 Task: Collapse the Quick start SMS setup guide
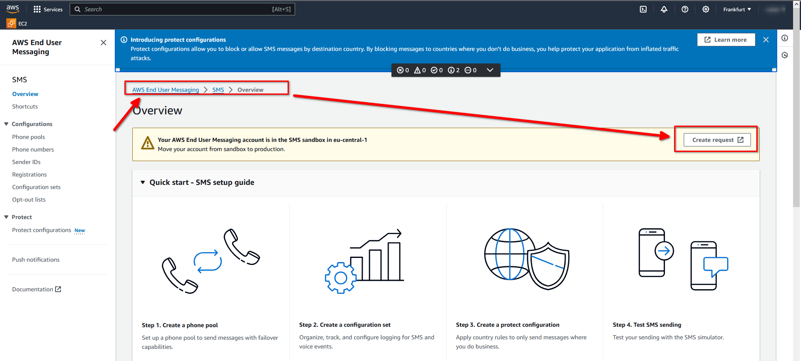tap(143, 182)
